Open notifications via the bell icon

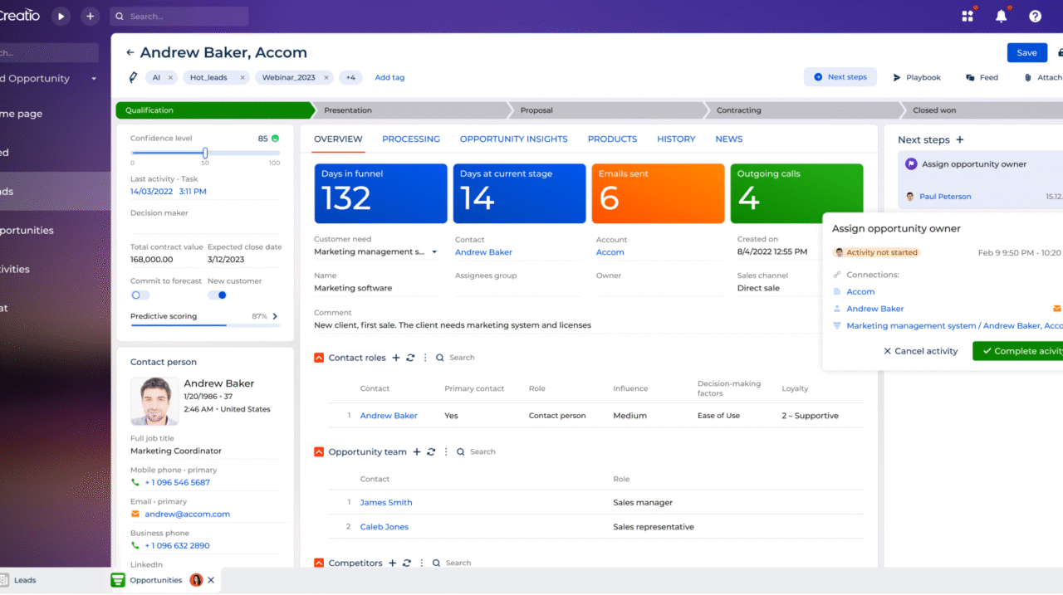click(1001, 15)
